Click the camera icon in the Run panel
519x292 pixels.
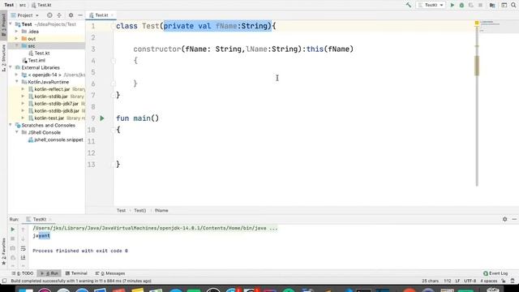point(13,248)
